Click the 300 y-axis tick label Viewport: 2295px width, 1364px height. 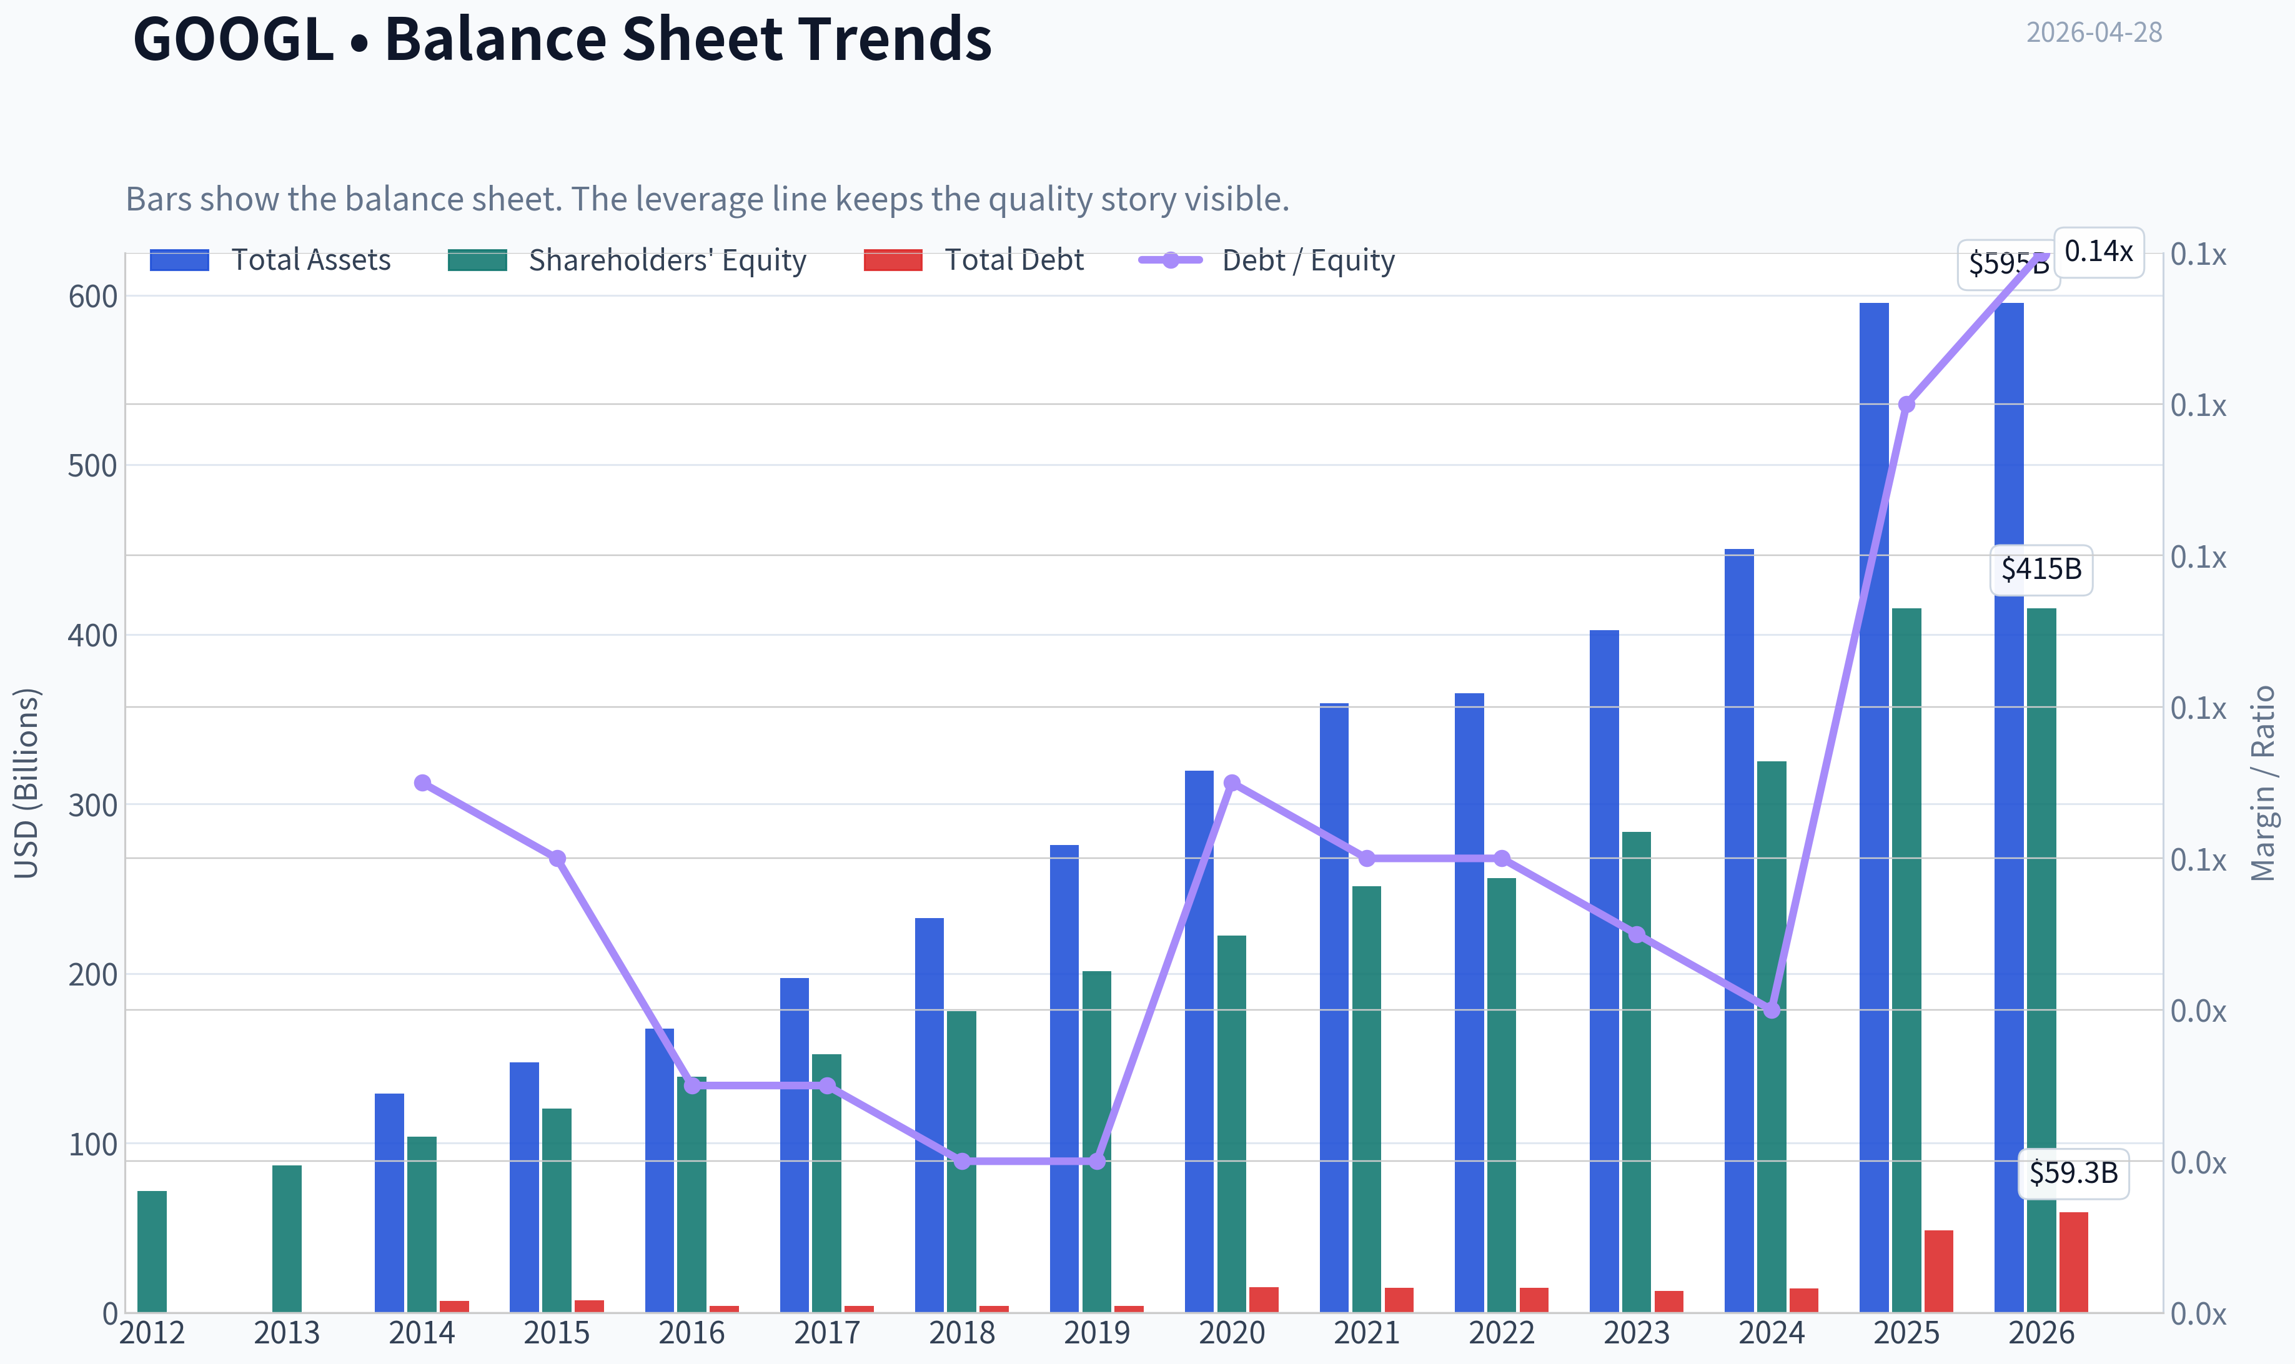pos(93,805)
